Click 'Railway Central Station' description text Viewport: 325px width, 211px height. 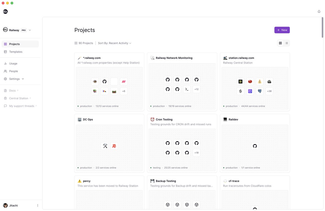(238, 63)
